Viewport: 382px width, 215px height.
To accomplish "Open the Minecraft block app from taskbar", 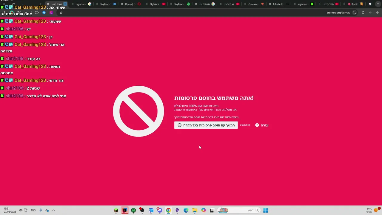I will point(116,210).
